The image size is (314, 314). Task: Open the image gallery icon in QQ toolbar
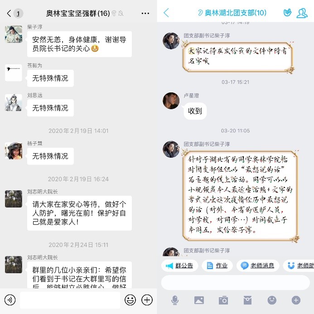pos(199,300)
